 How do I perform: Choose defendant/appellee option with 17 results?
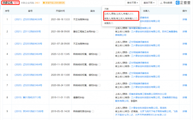(121, 18)
